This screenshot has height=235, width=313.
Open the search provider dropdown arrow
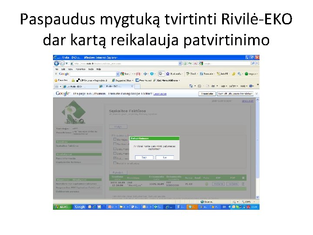pyautogui.click(x=257, y=64)
